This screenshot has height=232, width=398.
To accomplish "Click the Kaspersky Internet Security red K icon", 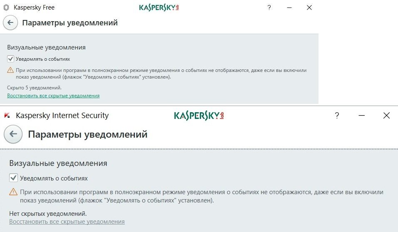I will pyautogui.click(x=7, y=116).
